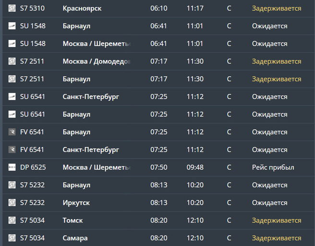Click Aeroflot logo on SU 1548 Барнаул row
This screenshot has height=246, width=315.
pyautogui.click(x=12, y=26)
